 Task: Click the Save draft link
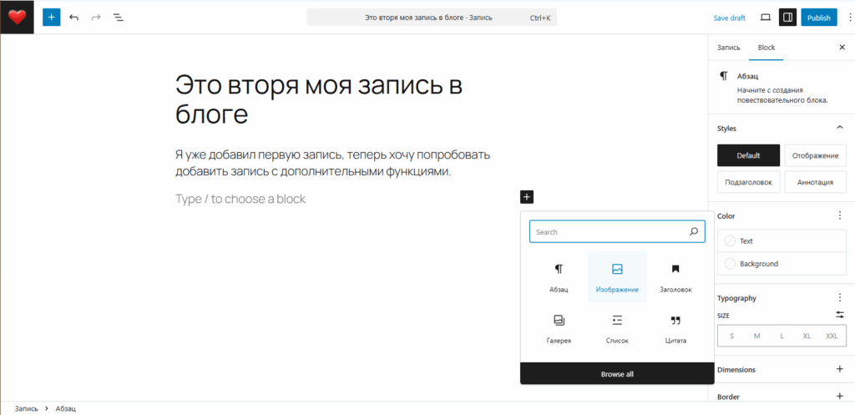pyautogui.click(x=729, y=18)
